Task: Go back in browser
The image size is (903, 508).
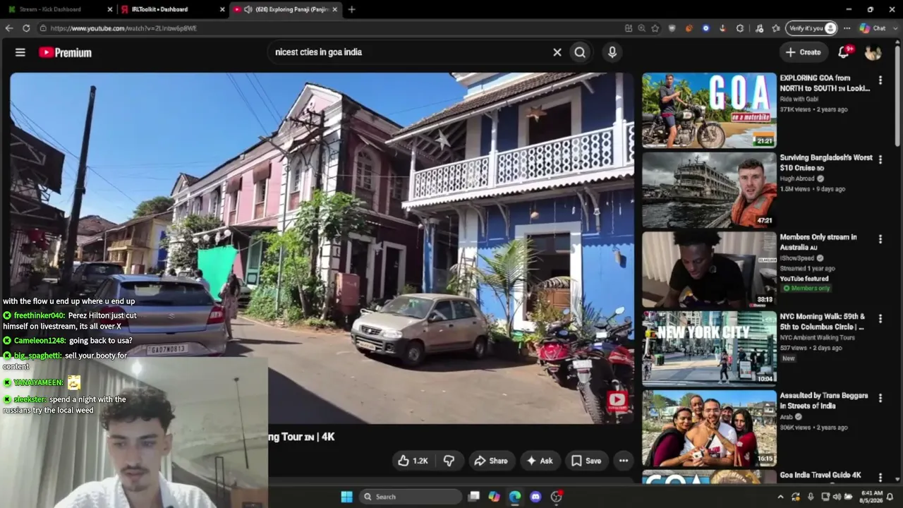Action: (x=9, y=28)
